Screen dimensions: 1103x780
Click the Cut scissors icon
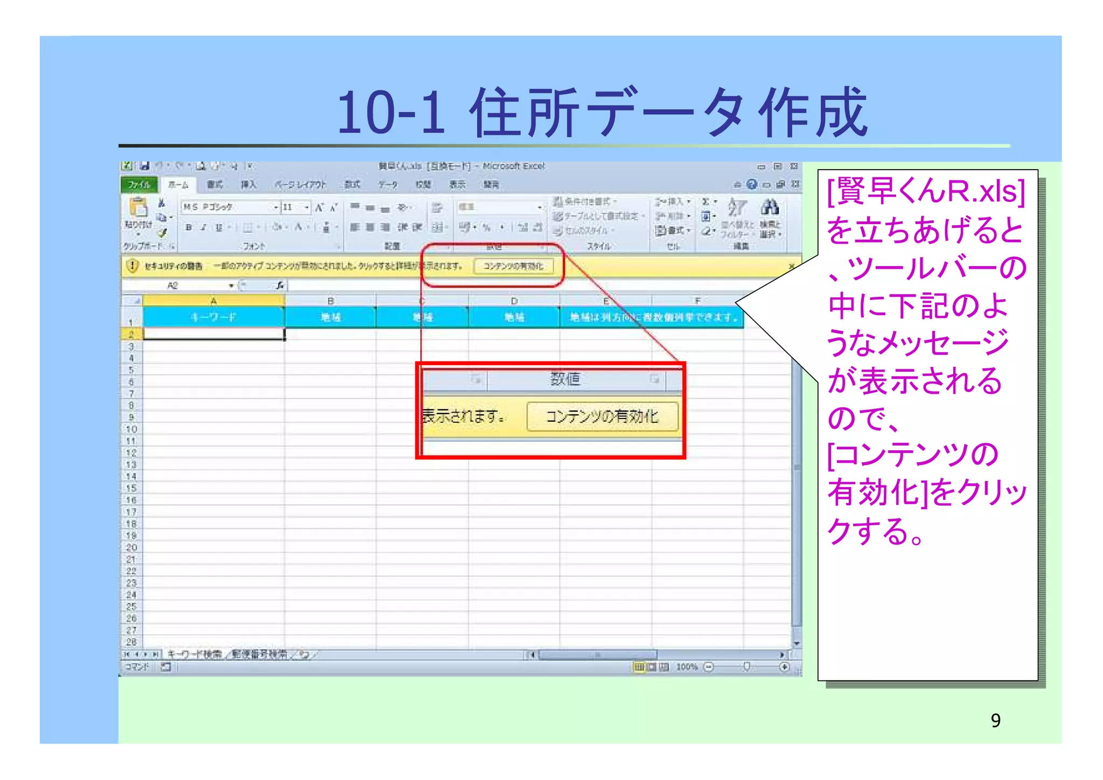161,203
